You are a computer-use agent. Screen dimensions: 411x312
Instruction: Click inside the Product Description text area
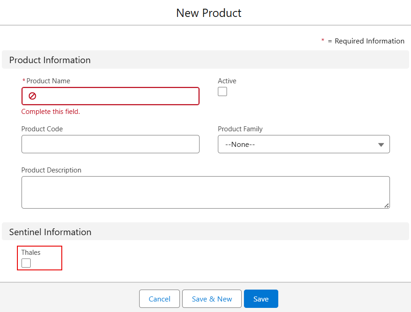point(205,192)
